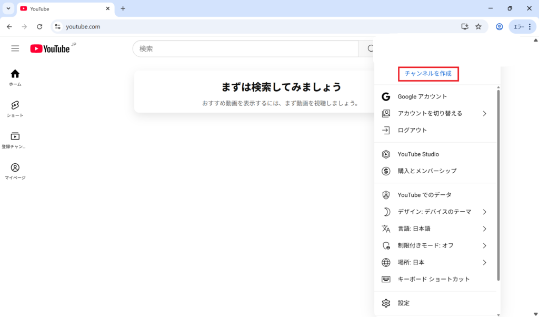Click the Google G icon
The image size is (539, 317).
pyautogui.click(x=386, y=96)
